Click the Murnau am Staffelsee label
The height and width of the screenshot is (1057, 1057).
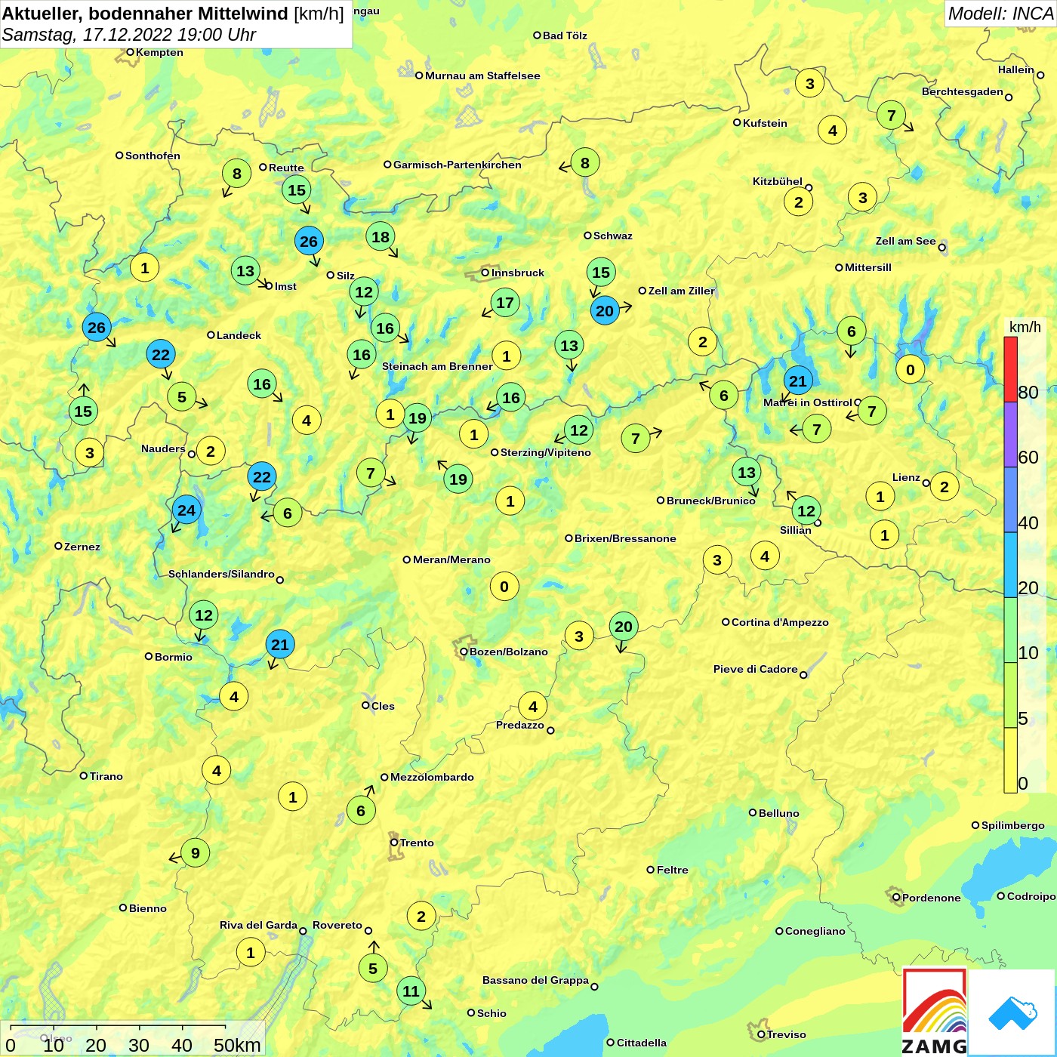[482, 75]
